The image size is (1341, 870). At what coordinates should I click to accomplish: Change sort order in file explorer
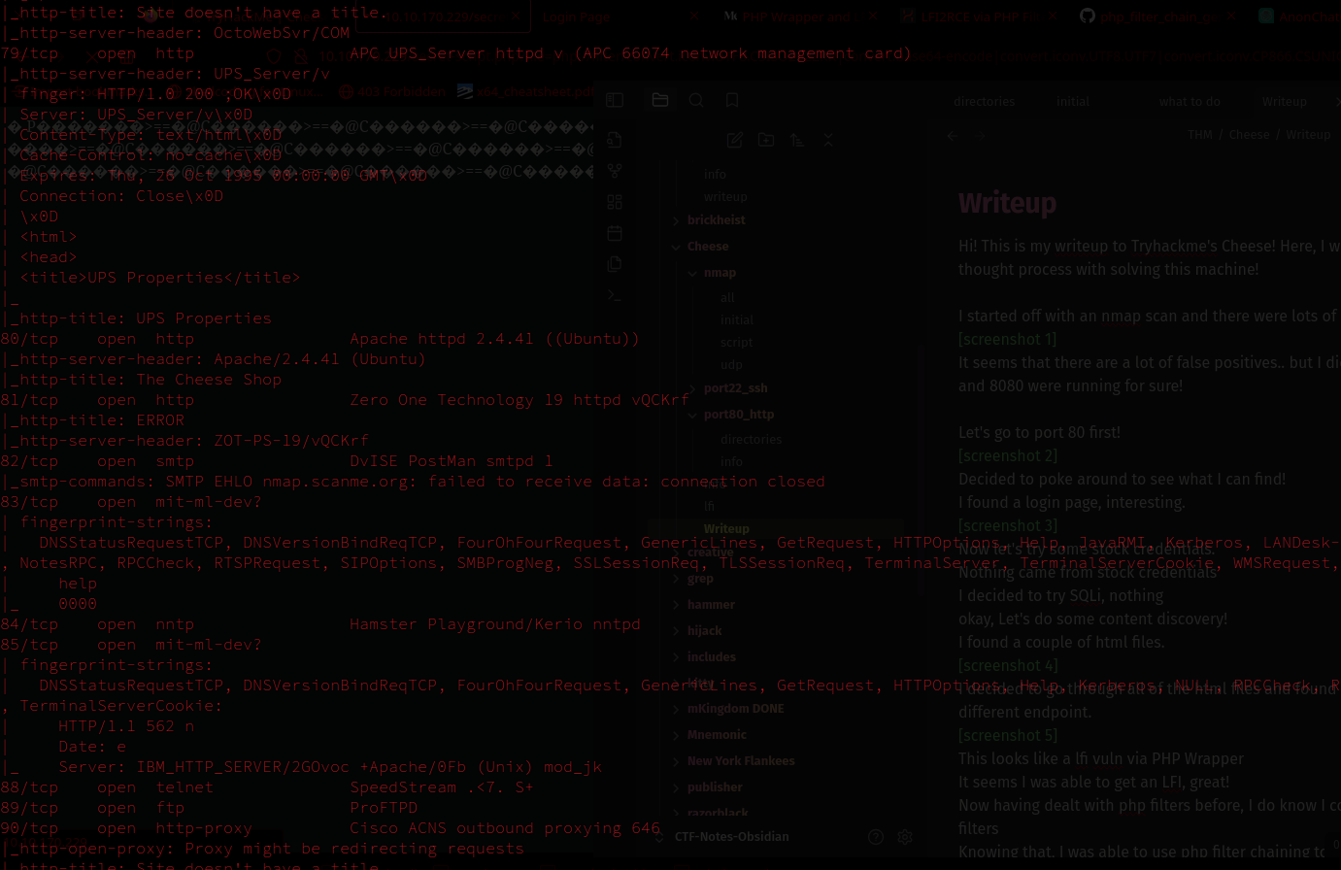(797, 140)
